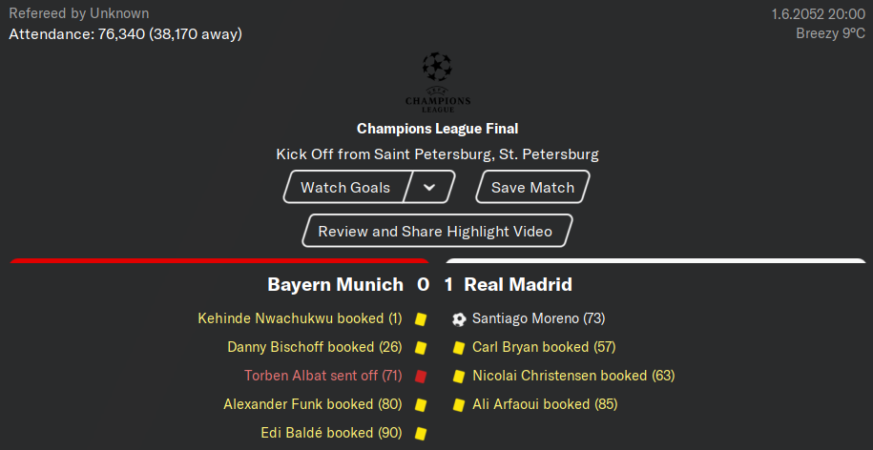Select the Santiago Moreno goal entry
Screen dimensions: 873x450
pyautogui.click(x=538, y=318)
